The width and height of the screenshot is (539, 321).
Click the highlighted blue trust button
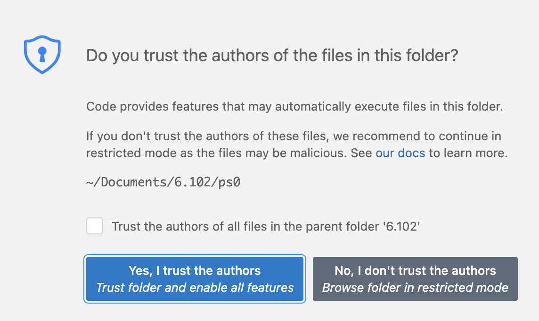coord(195,279)
